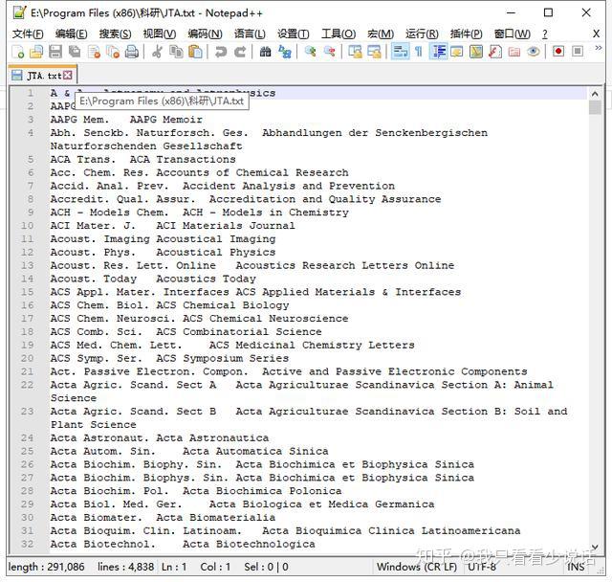Click the Copy toolbar icon

(176, 52)
